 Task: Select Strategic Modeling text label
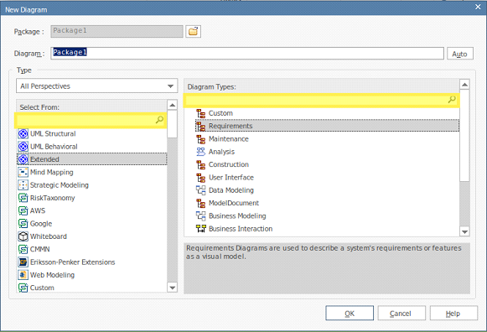(60, 185)
